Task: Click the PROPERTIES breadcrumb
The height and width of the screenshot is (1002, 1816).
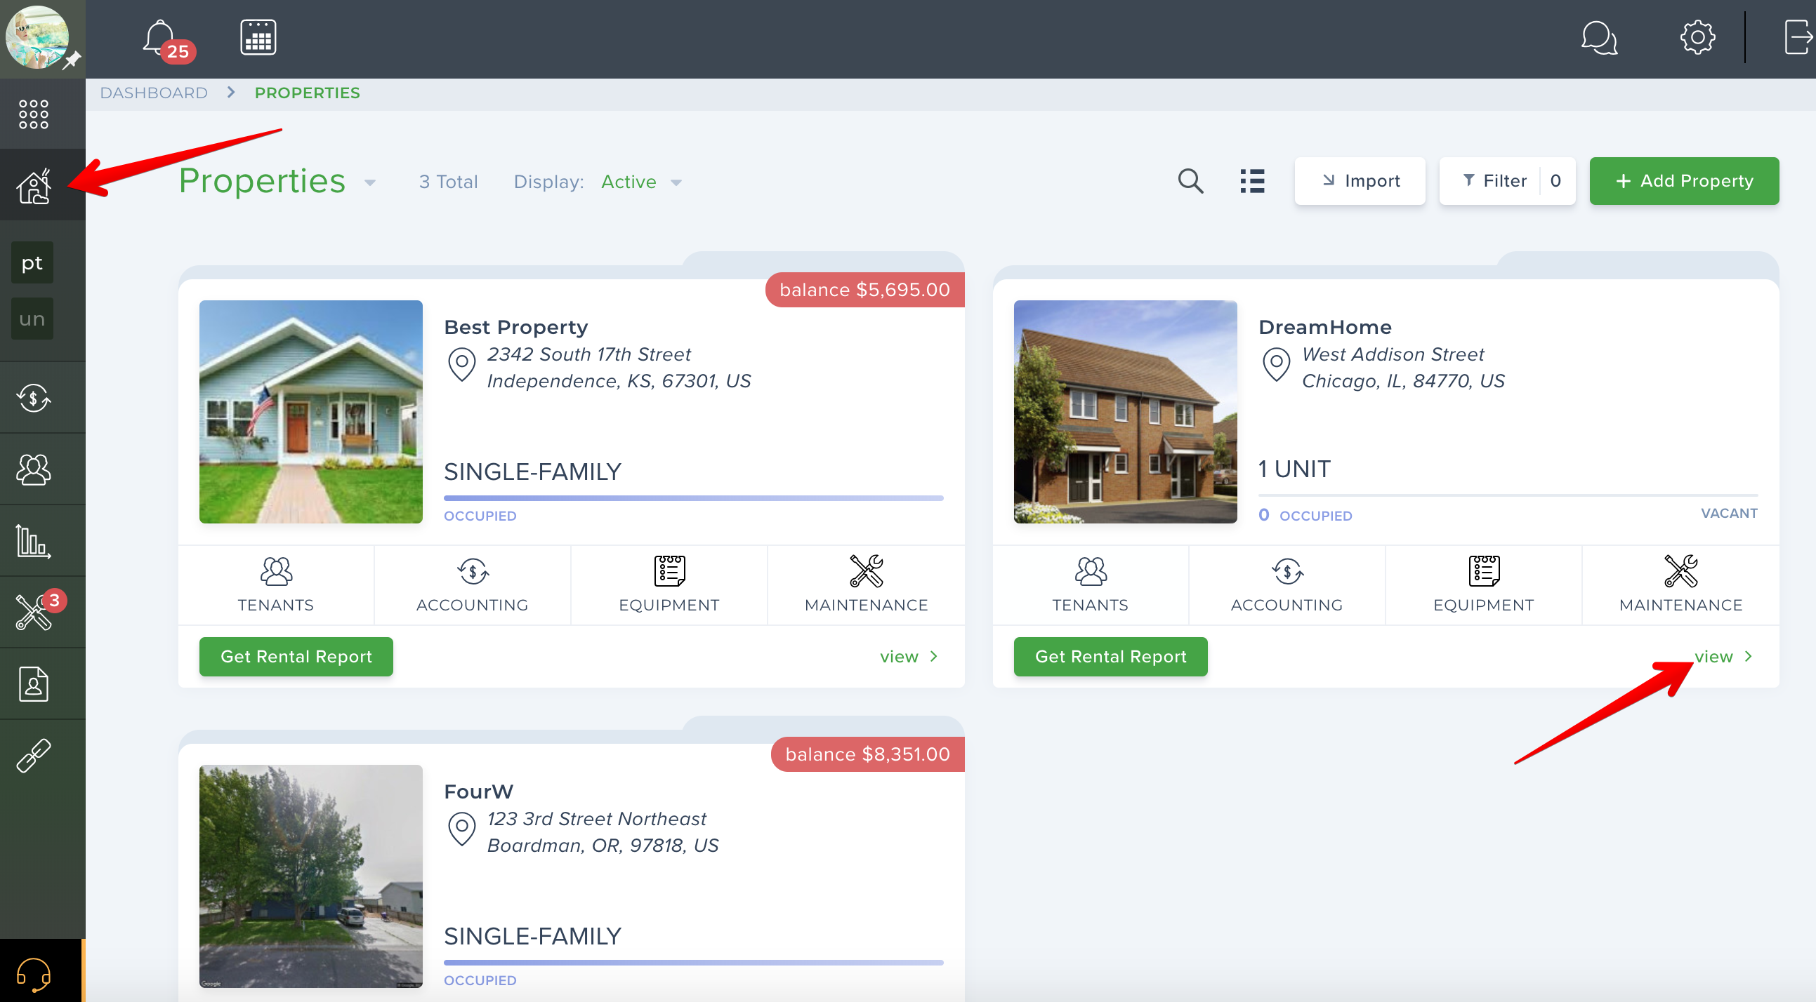Action: (x=308, y=93)
